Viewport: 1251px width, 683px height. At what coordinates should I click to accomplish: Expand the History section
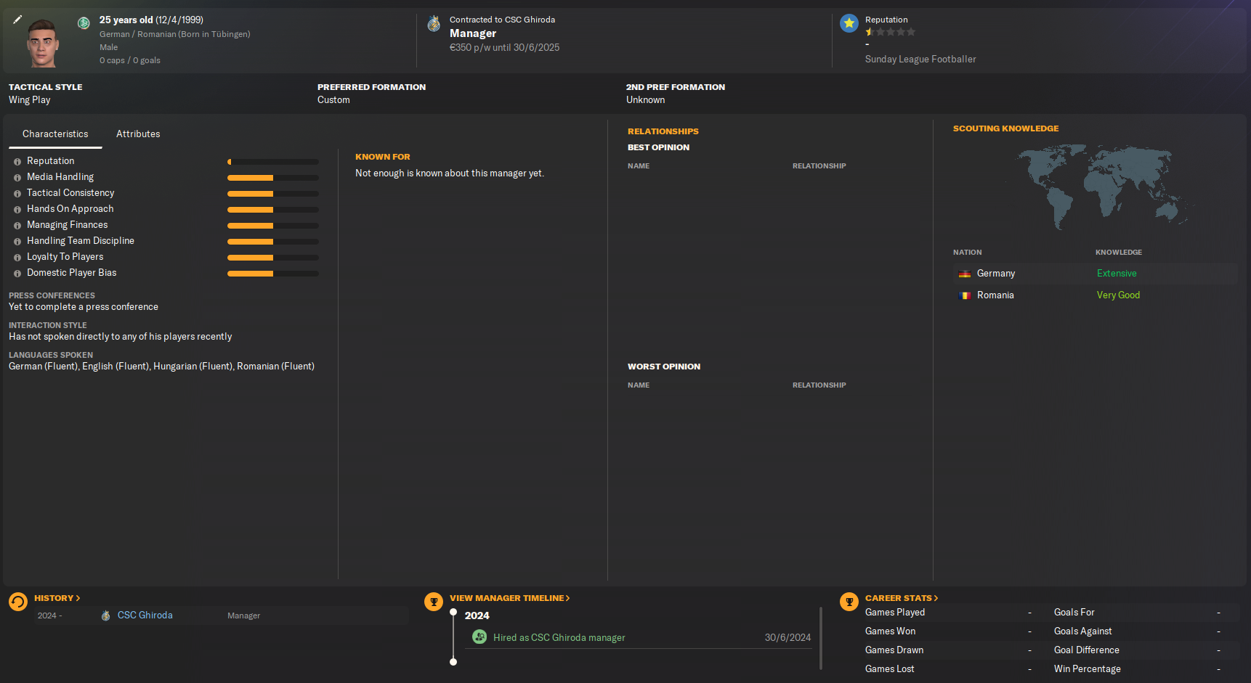pyautogui.click(x=57, y=597)
